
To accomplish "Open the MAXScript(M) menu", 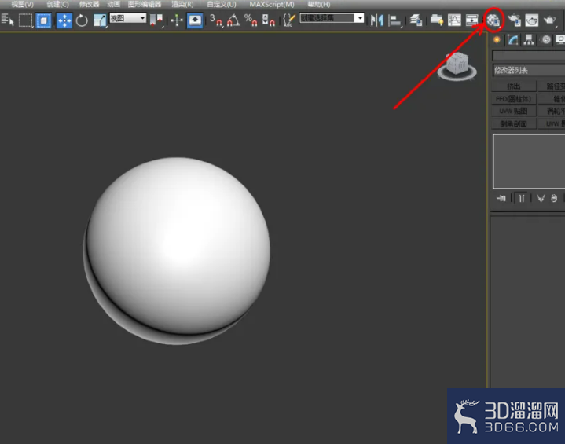I will pyautogui.click(x=272, y=5).
